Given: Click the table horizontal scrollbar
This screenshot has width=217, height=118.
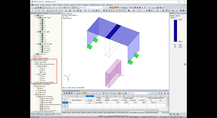Looking at the screenshot, I should [x=115, y=110].
